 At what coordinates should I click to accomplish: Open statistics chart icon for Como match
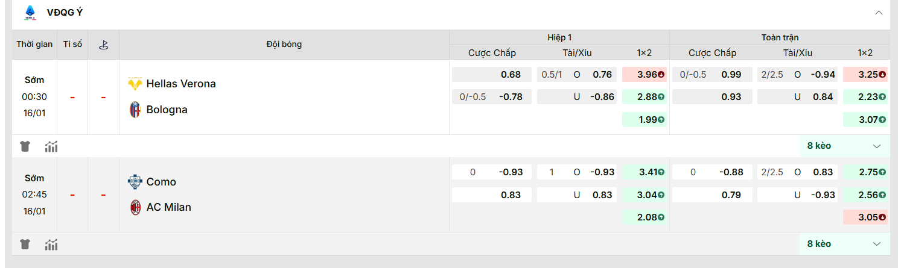(x=51, y=244)
